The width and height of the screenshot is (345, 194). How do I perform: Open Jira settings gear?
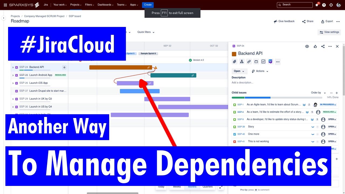pos(331,5)
